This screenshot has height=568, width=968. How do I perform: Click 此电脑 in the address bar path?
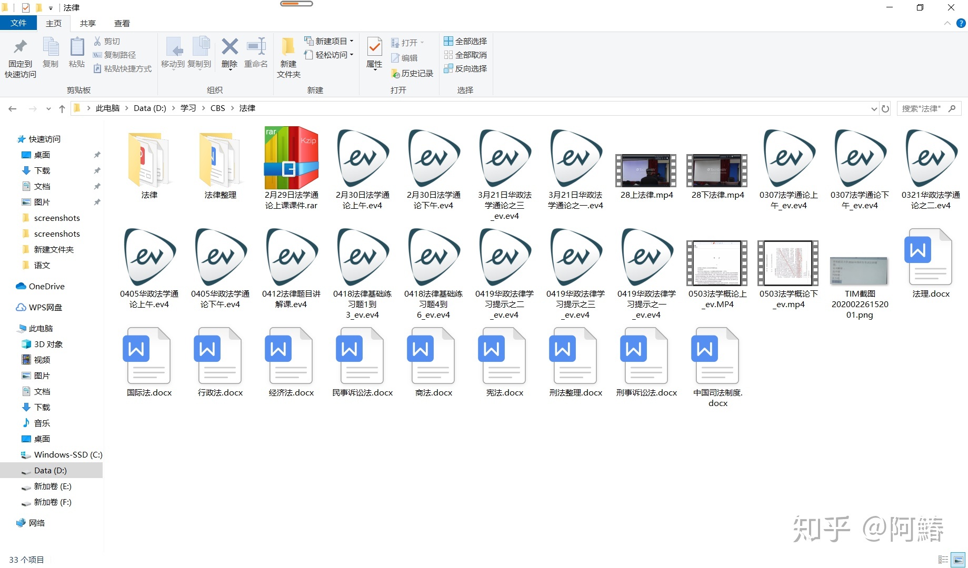pyautogui.click(x=108, y=108)
